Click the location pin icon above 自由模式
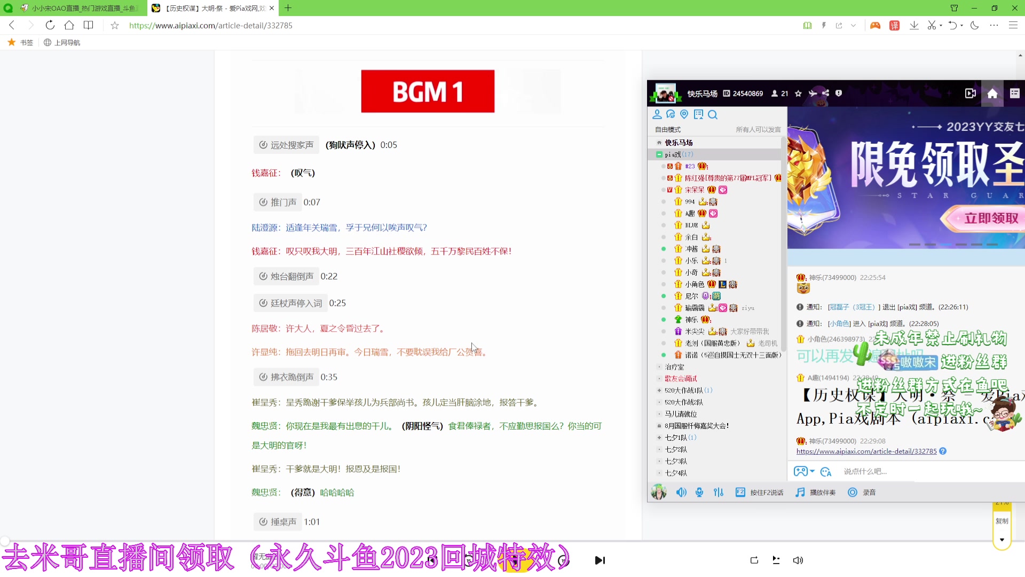 [x=684, y=114]
